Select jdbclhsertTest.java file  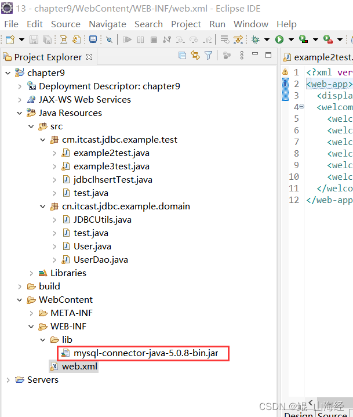tap(113, 180)
